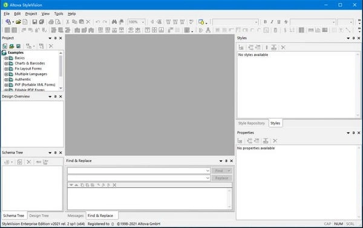This screenshot has width=363, height=228.
Task: Click the Replace button
Action: 222,178
